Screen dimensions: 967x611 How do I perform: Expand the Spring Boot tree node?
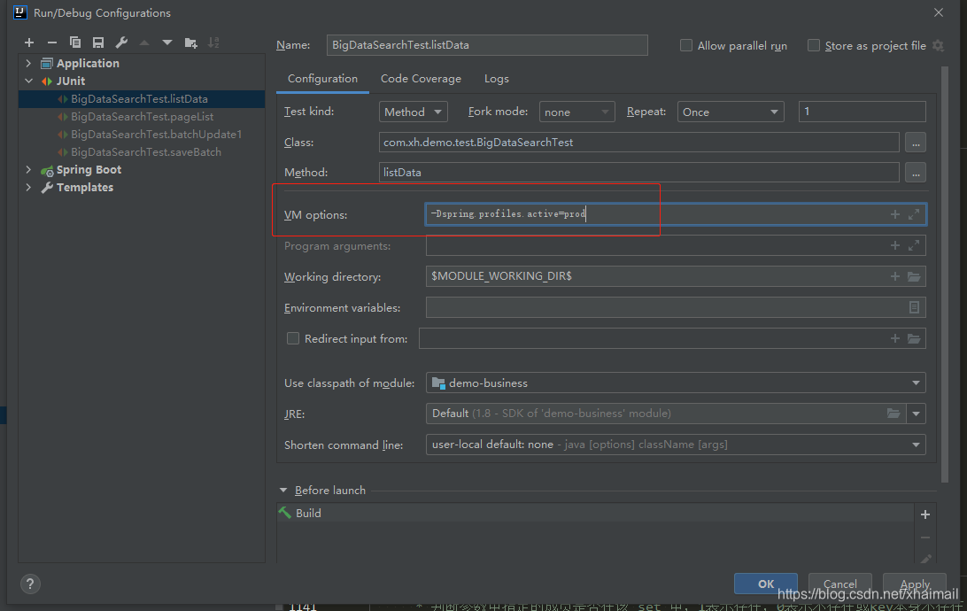(28, 169)
